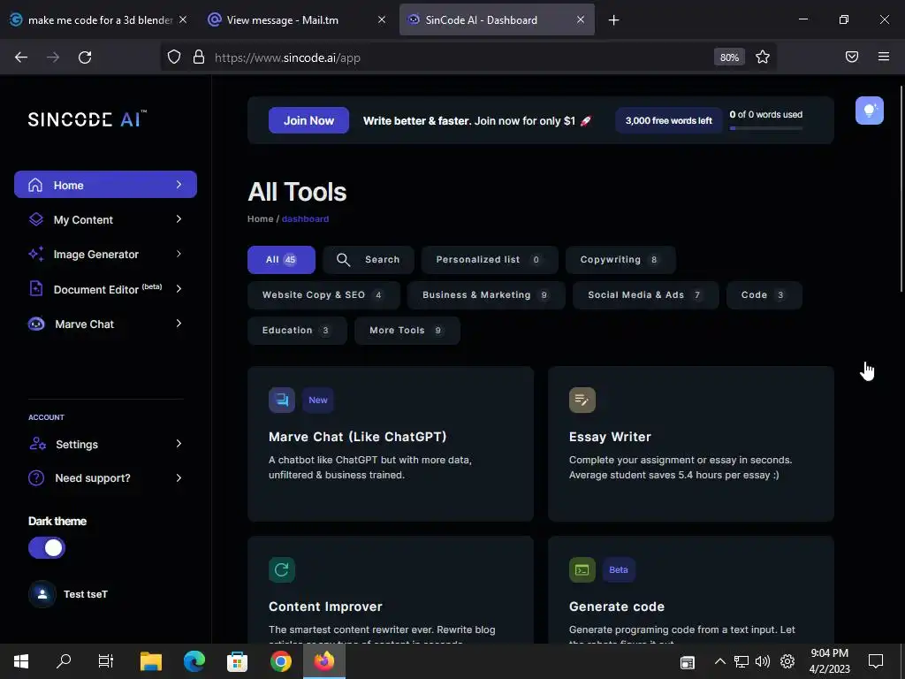The image size is (905, 679).
Task: Click the Content Improver refresh icon
Action: [282, 570]
